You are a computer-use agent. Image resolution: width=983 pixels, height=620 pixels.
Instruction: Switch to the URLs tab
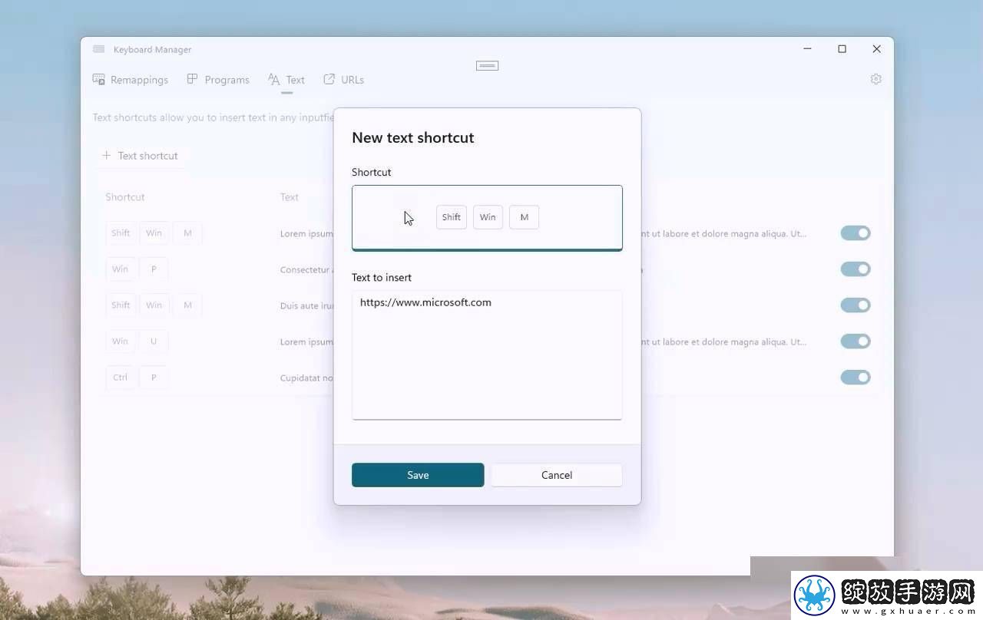point(343,80)
